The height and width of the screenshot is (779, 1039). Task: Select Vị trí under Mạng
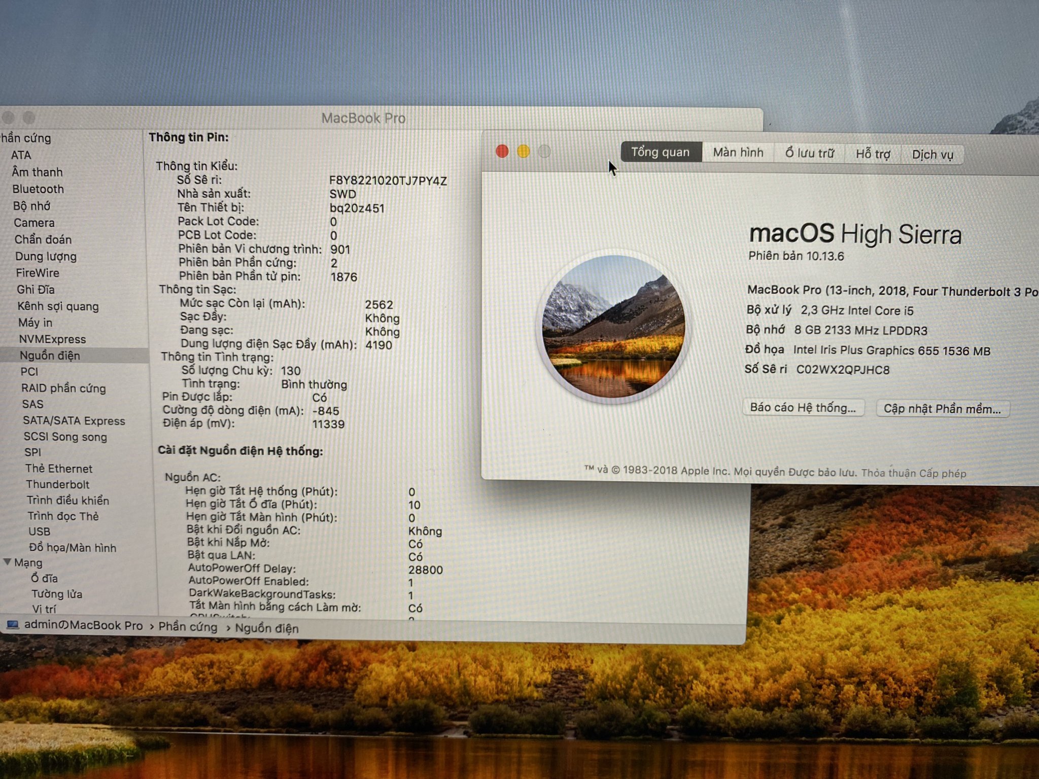(x=44, y=609)
